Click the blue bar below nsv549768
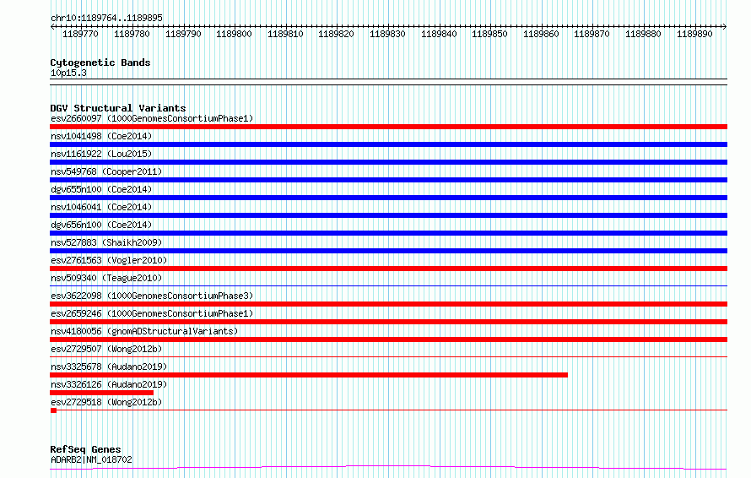The width and height of the screenshot is (751, 478). (x=388, y=180)
